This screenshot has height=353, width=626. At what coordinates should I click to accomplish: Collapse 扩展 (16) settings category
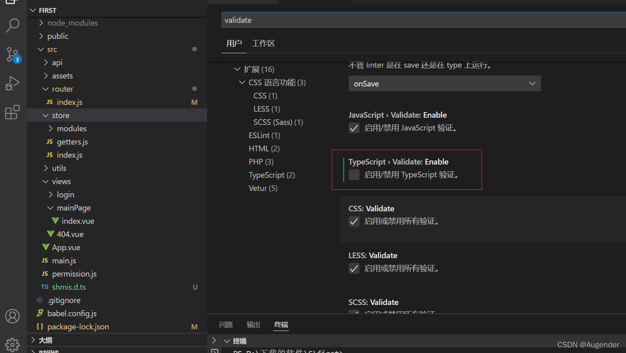point(237,69)
